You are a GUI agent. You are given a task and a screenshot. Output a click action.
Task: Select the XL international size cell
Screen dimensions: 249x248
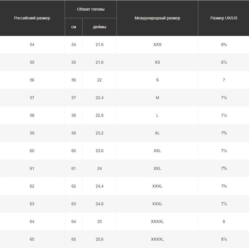(x=157, y=133)
